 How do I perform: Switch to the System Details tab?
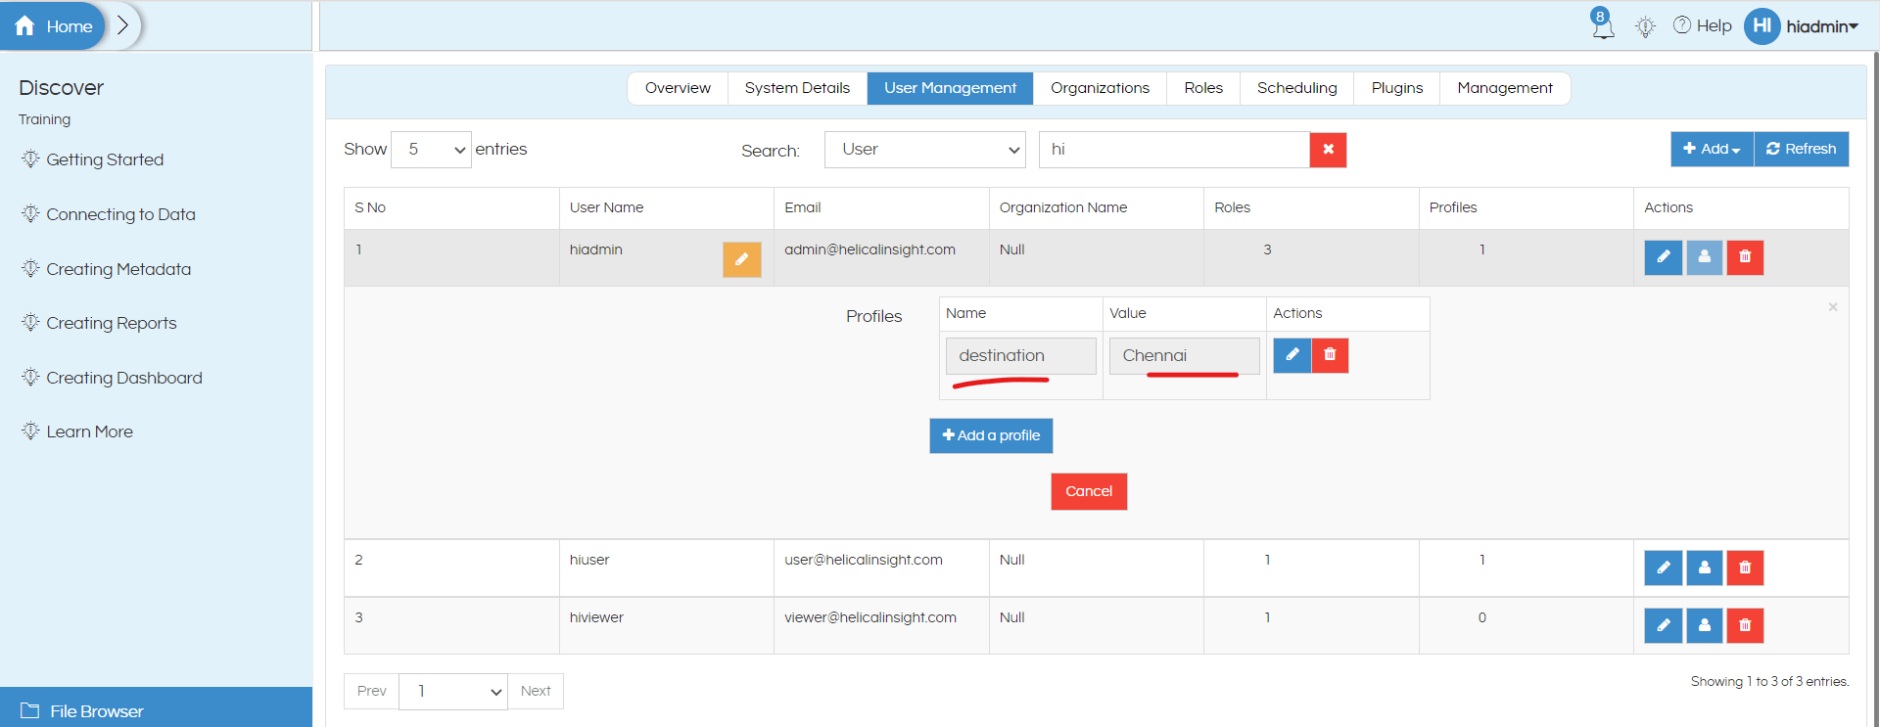797,88
